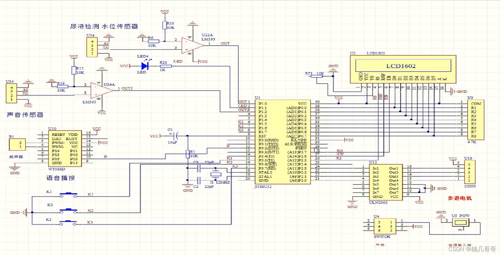Viewport: 501px width, 255px height.
Task: Click the 'RESET' pin label on U10
Action: point(58,135)
